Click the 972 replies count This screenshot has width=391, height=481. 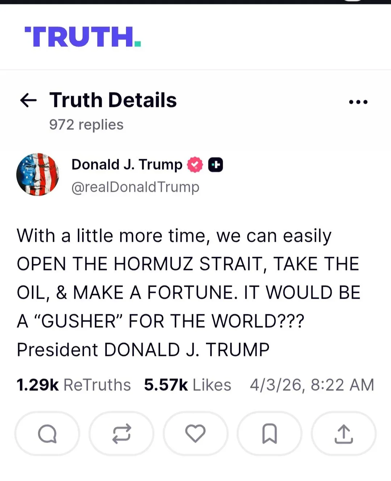[86, 125]
